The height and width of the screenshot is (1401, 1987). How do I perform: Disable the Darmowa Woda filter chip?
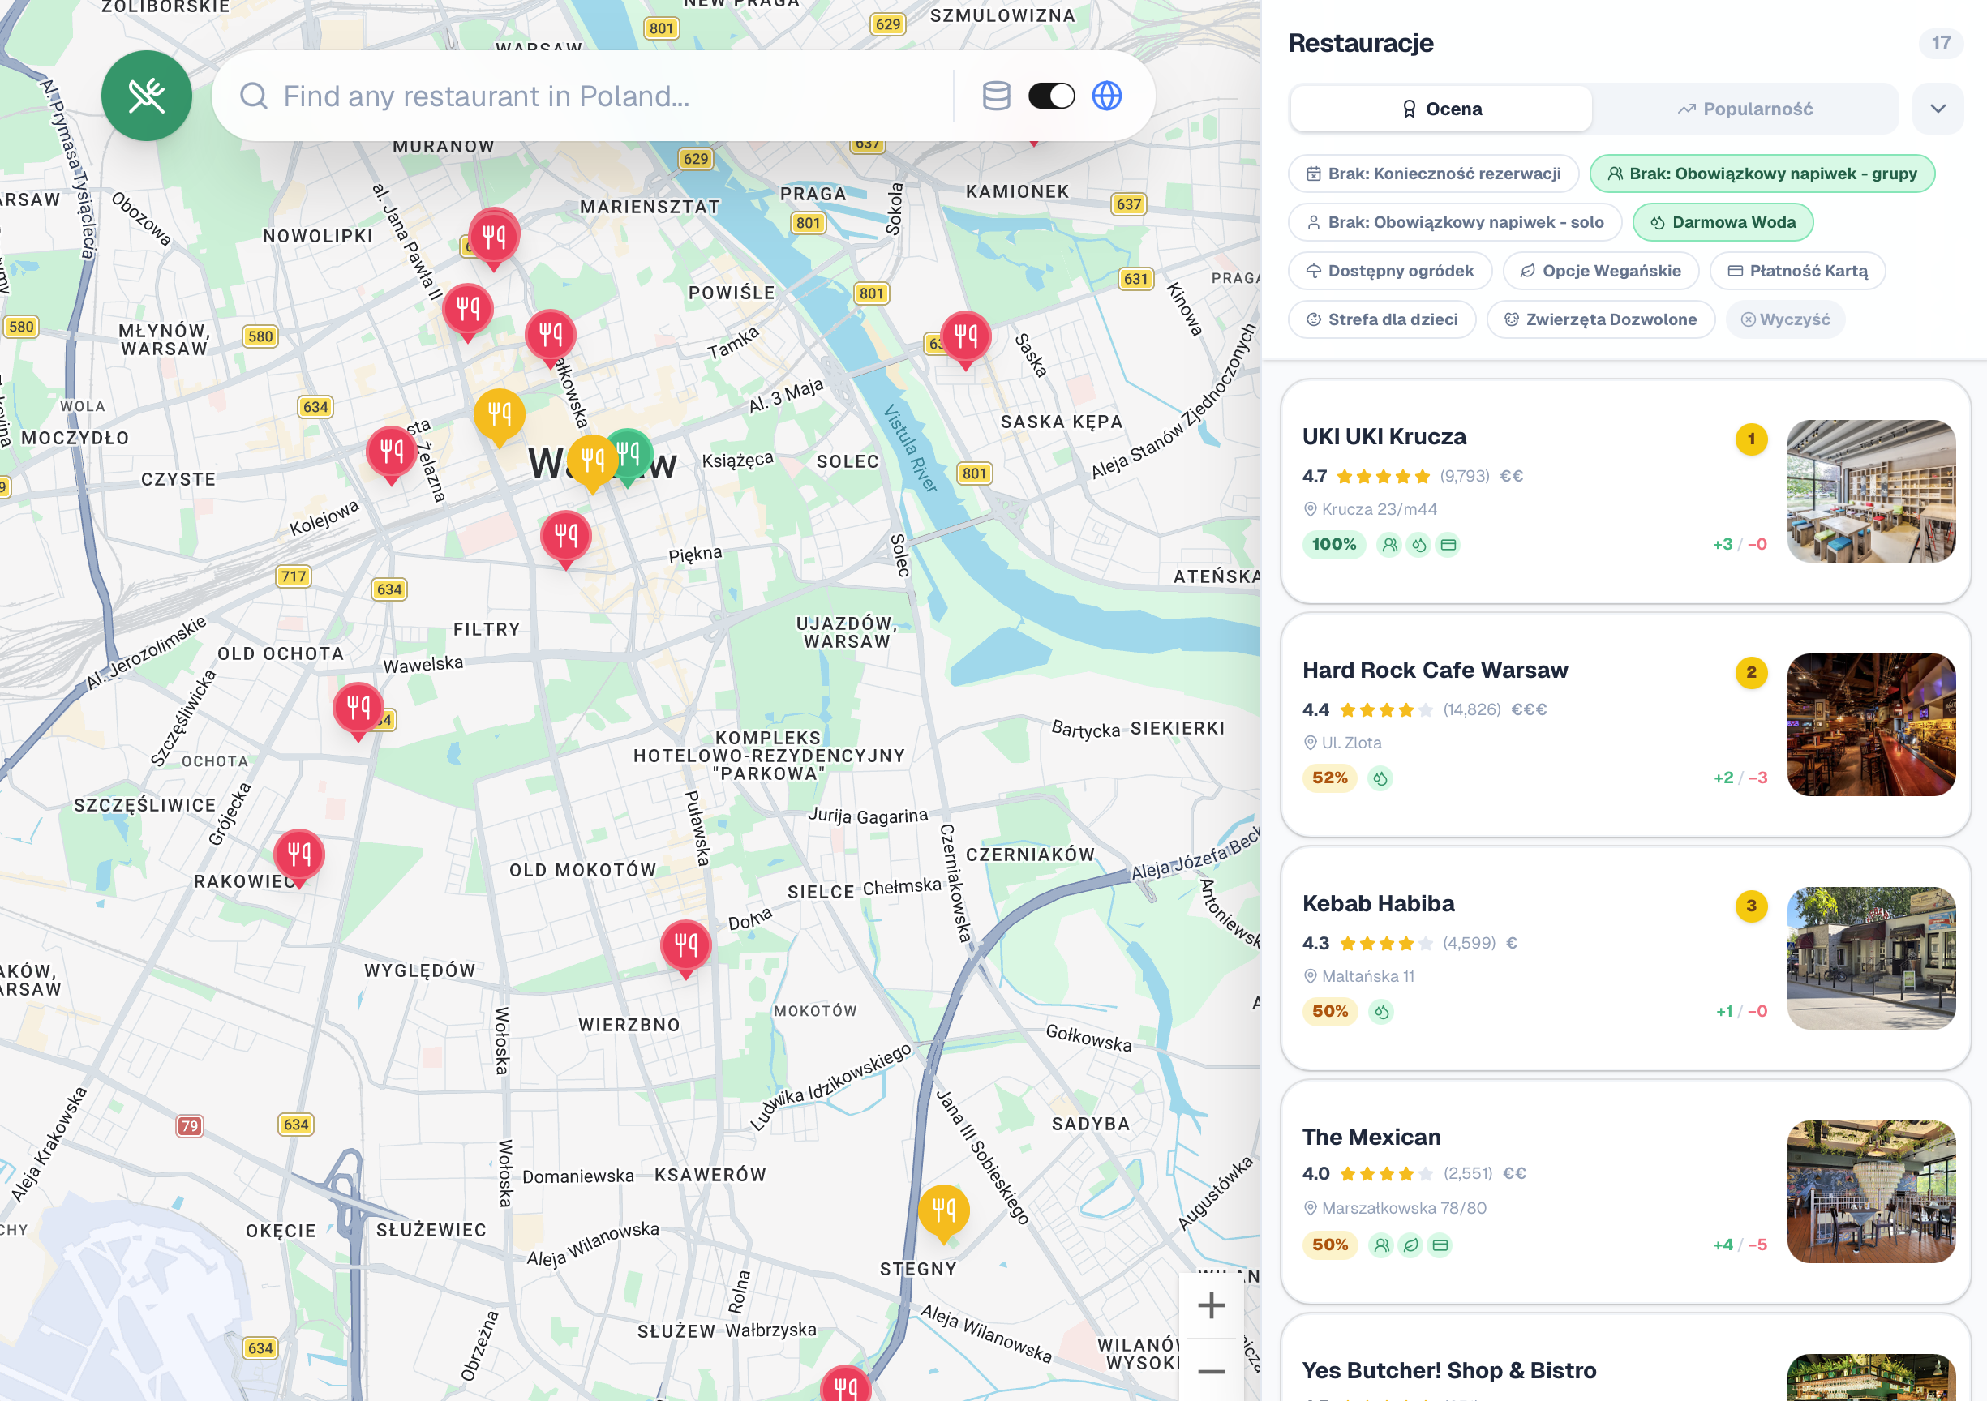(1722, 222)
